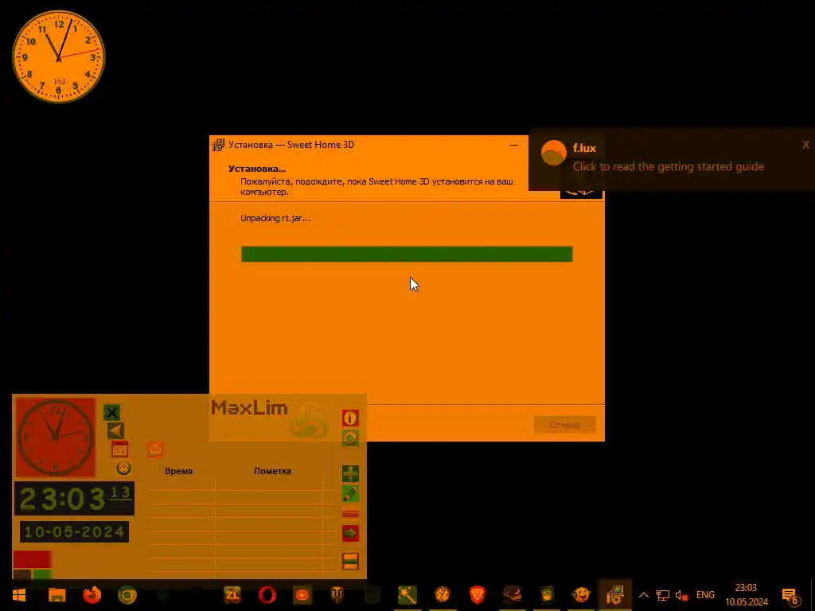This screenshot has height=611, width=815.
Task: Open the calendar icon in MaxLim widget
Action: tap(119, 449)
